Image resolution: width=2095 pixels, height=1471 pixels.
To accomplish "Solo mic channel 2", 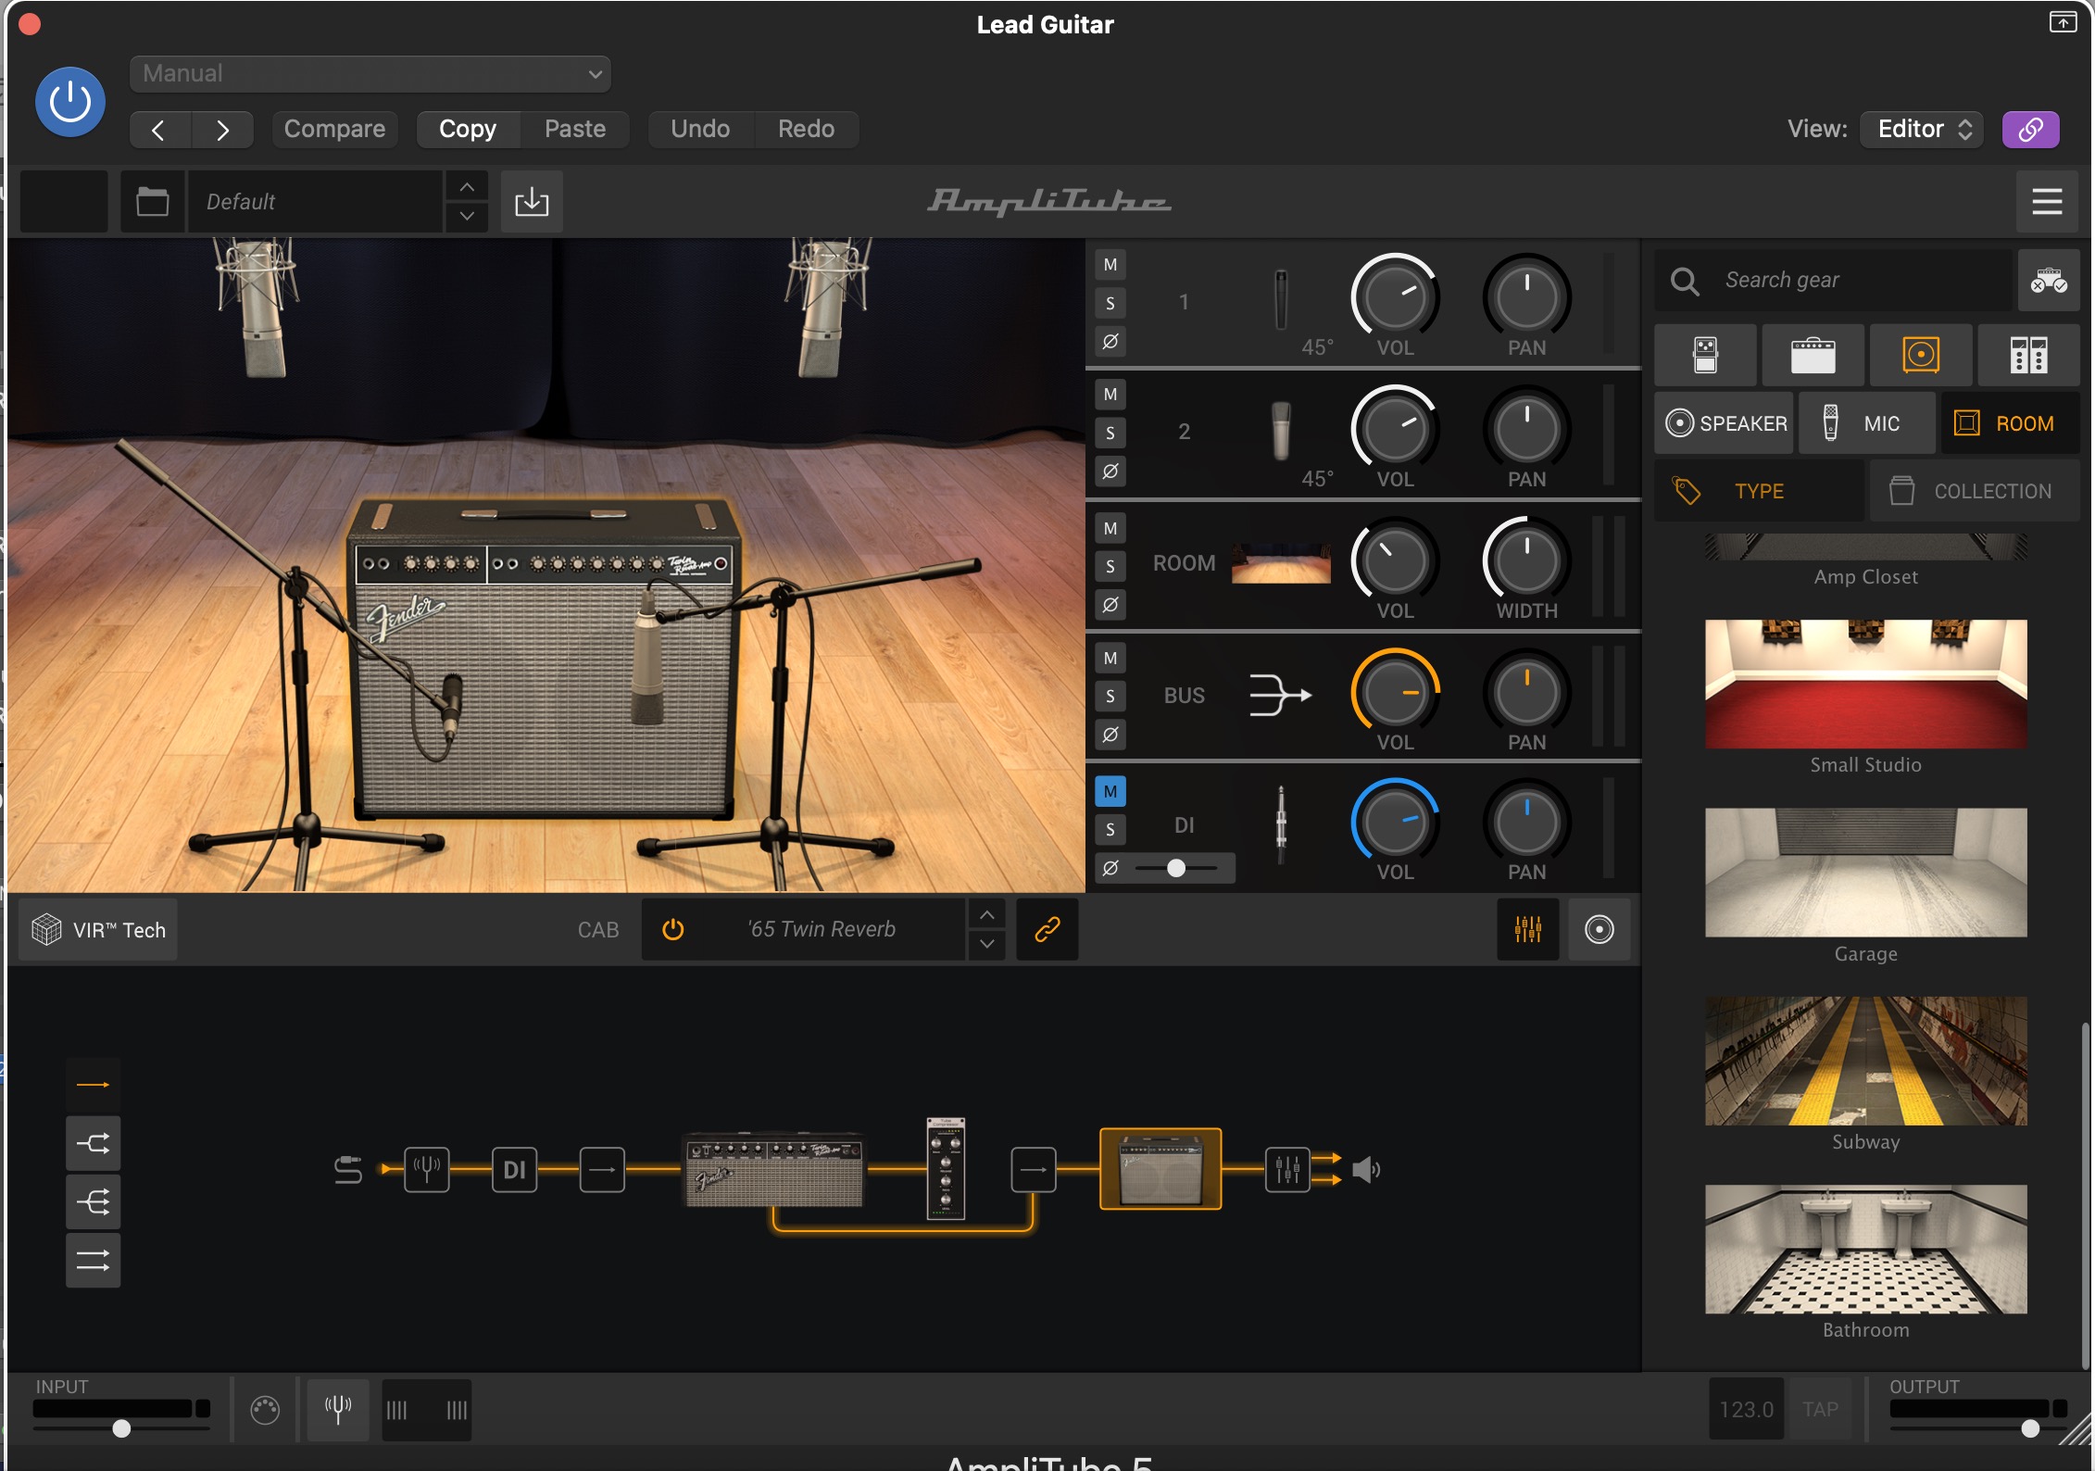I will coord(1110,433).
